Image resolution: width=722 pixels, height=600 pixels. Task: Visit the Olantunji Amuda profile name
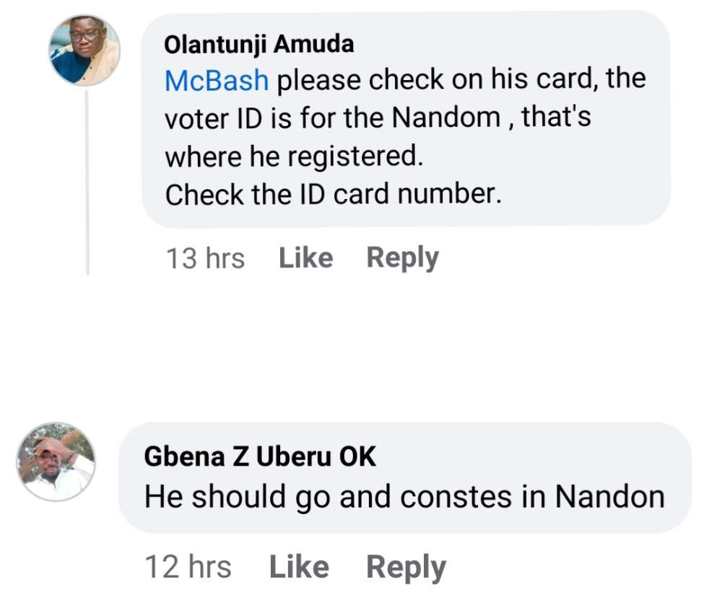pos(259,45)
